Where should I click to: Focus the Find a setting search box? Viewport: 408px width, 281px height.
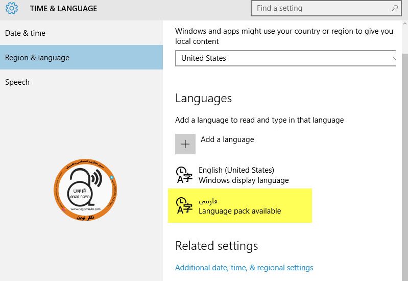click(326, 8)
